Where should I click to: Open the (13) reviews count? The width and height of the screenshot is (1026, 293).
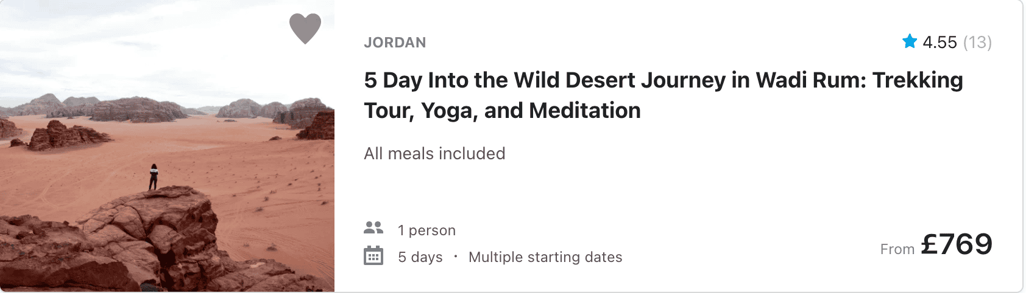(977, 42)
